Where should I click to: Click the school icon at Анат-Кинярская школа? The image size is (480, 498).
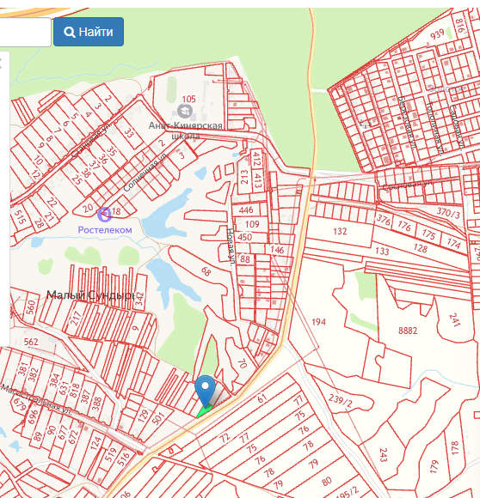184,111
